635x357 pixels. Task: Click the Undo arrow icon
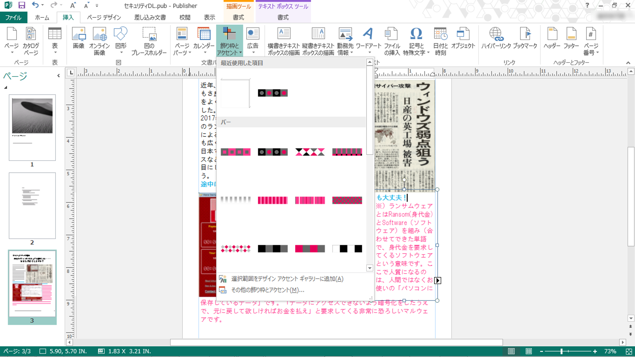coord(35,5)
